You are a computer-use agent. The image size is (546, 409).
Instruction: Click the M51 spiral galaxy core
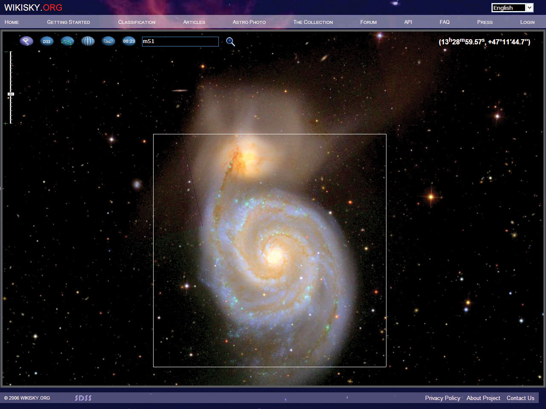[x=275, y=256]
